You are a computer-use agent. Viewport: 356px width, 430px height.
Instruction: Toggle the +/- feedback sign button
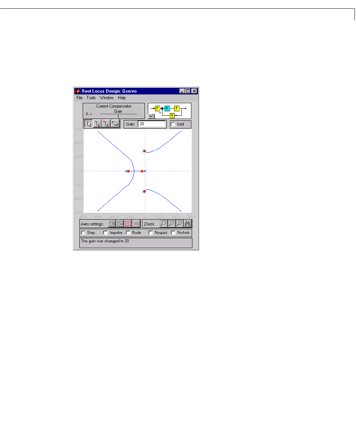point(151,116)
